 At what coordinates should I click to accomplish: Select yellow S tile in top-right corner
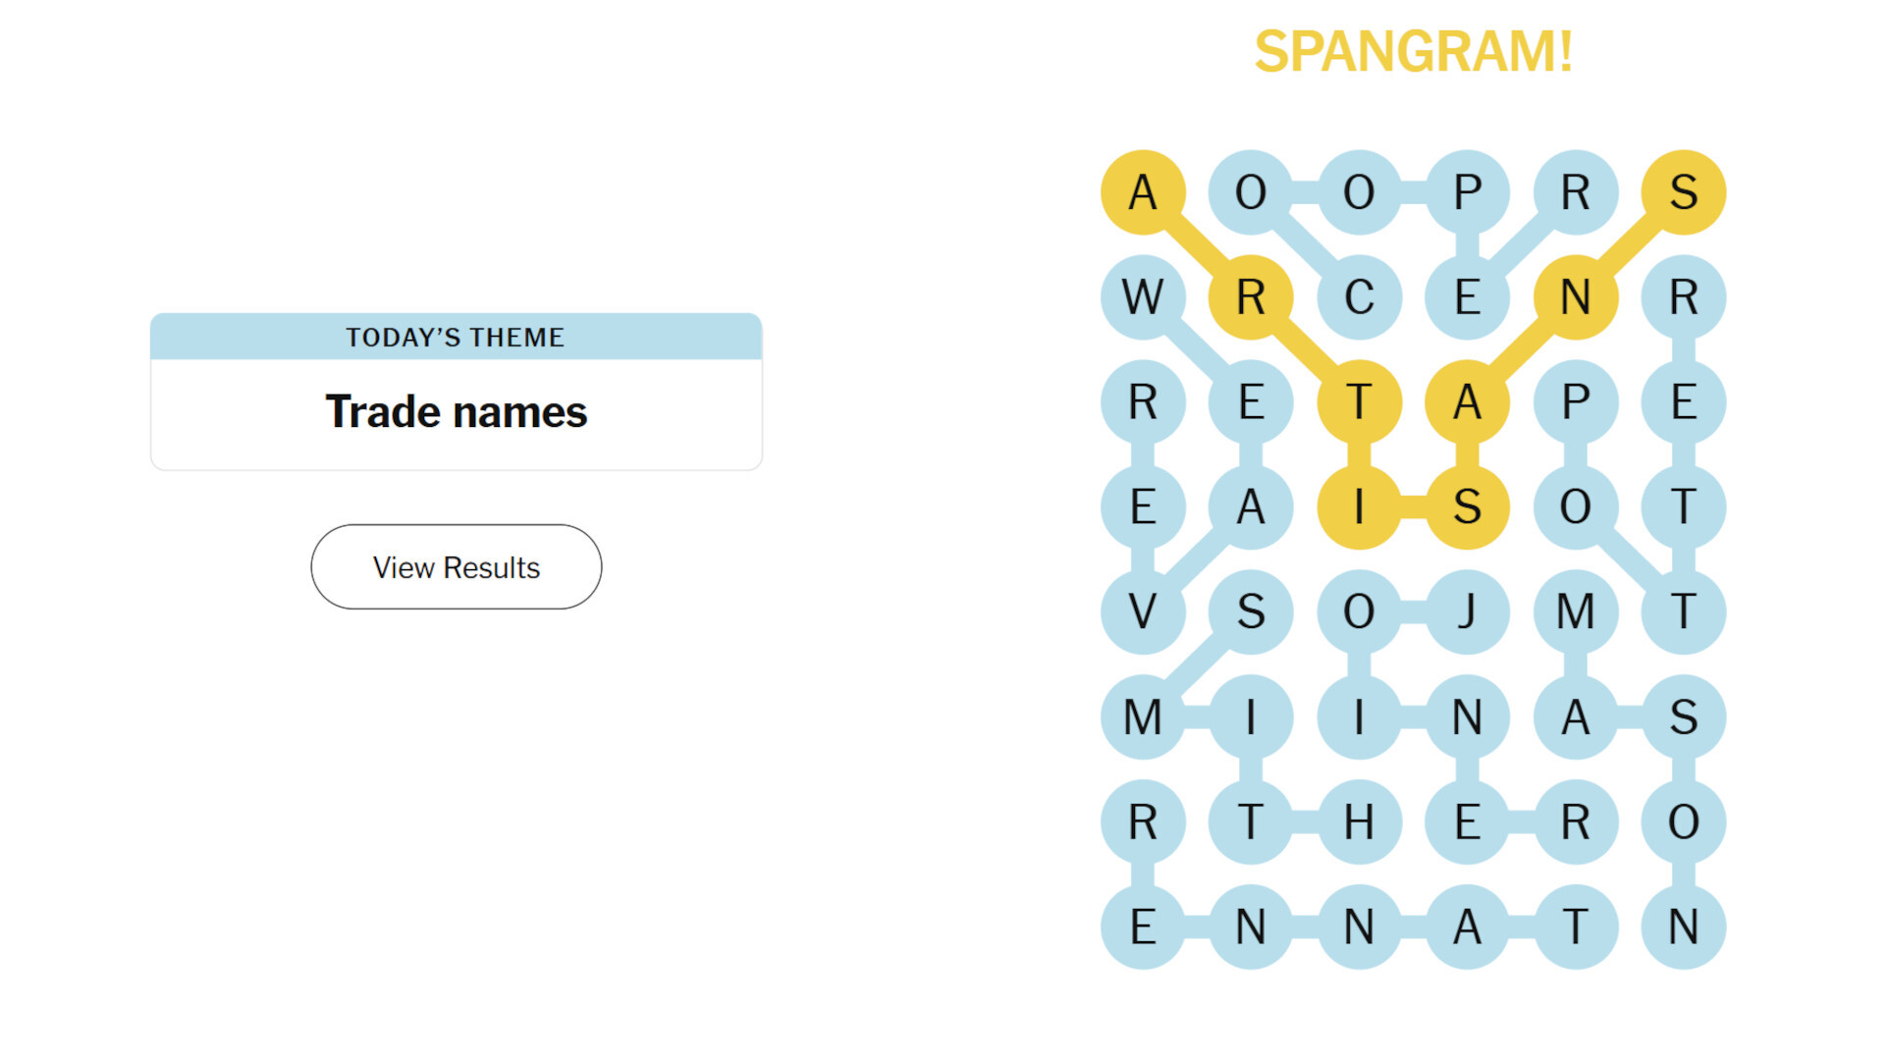(x=1684, y=192)
